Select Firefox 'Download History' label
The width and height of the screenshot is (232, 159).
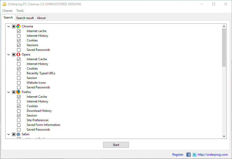39,111
